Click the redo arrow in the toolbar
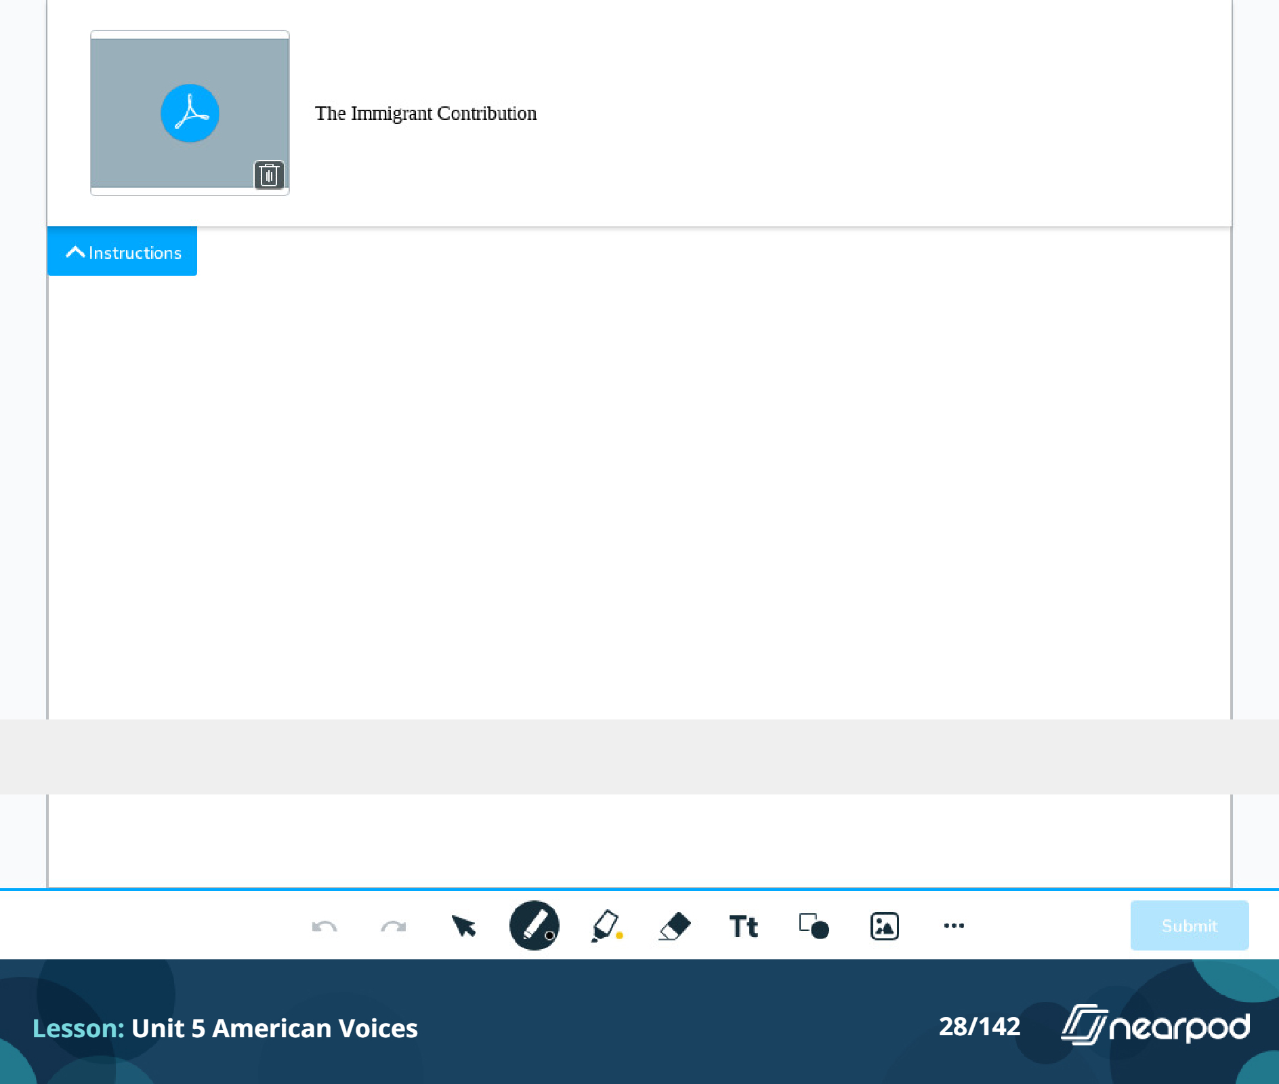Viewport: 1279px width, 1084px height. tap(394, 926)
